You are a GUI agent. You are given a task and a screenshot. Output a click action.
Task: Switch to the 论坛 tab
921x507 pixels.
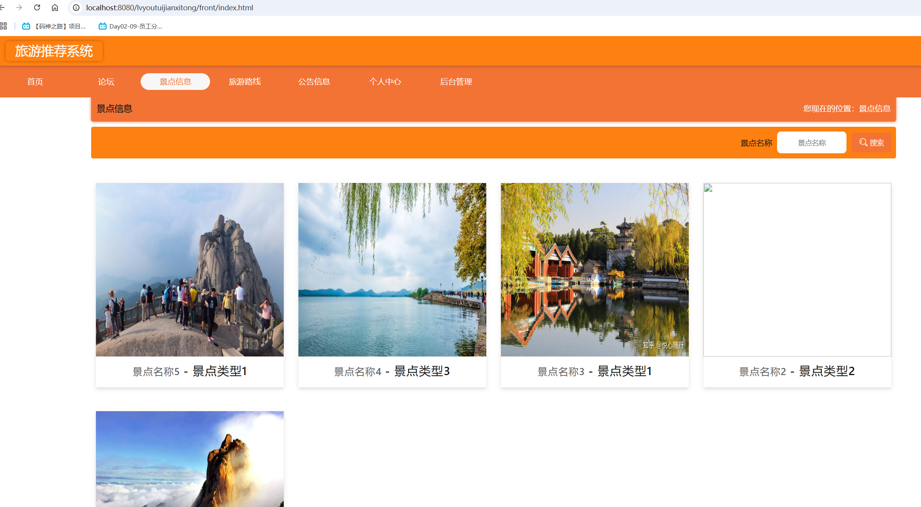(105, 82)
